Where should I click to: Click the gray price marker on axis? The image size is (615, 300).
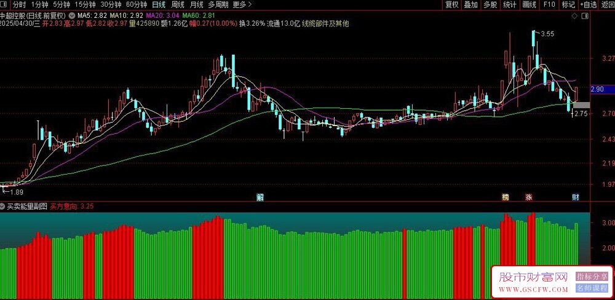click(x=582, y=105)
